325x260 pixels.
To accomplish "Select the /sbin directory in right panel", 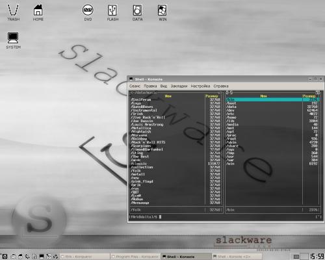I will click(x=272, y=142).
